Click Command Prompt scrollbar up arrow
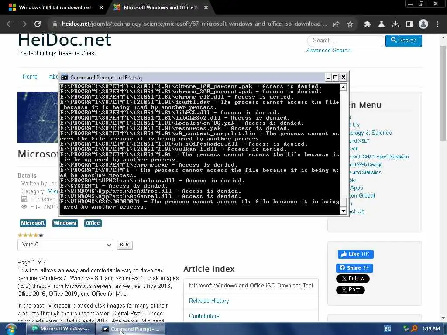This screenshot has height=335, width=447. [343, 87]
